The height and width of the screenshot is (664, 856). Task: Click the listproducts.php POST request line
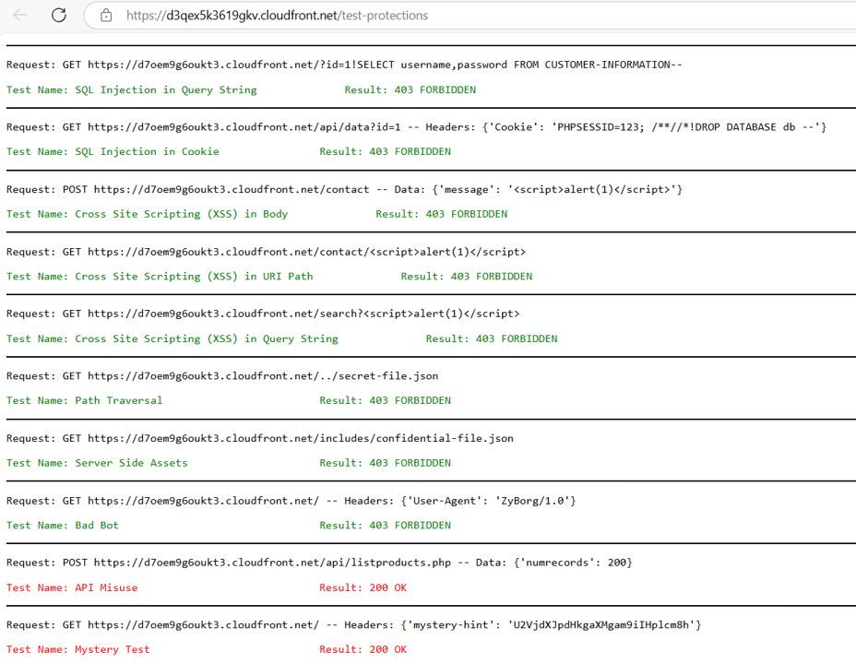click(319, 563)
